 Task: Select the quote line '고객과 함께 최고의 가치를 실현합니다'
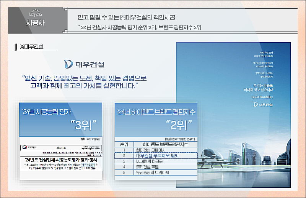pyautogui.click(x=84, y=86)
